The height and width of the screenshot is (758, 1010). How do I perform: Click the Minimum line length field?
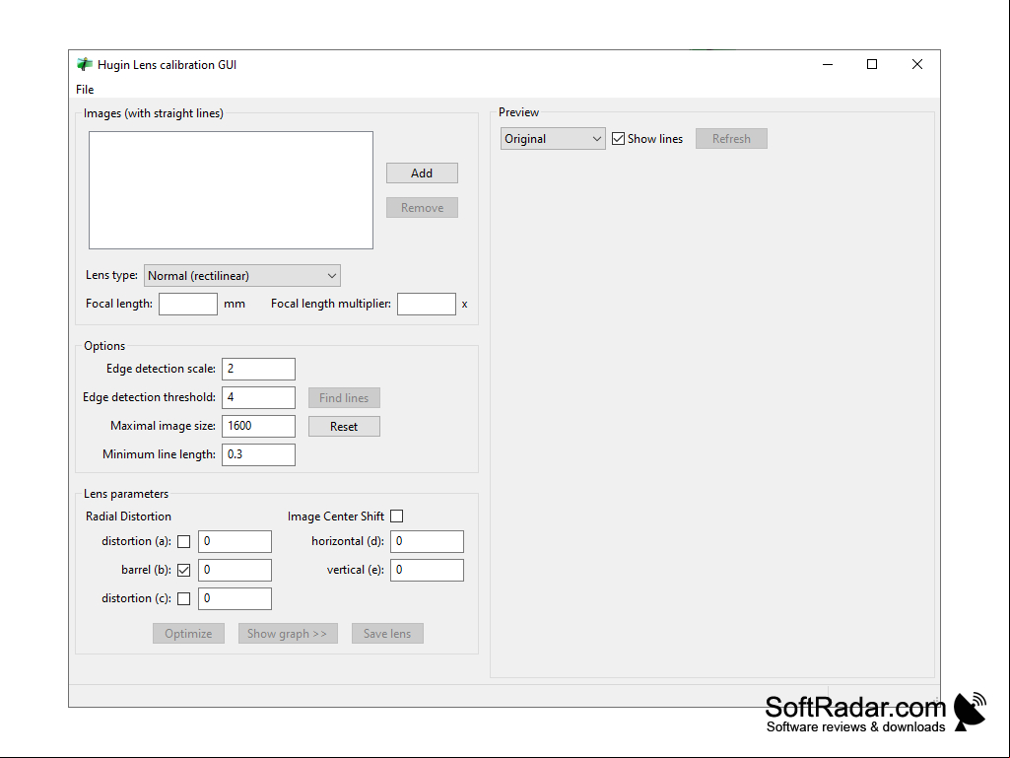258,454
